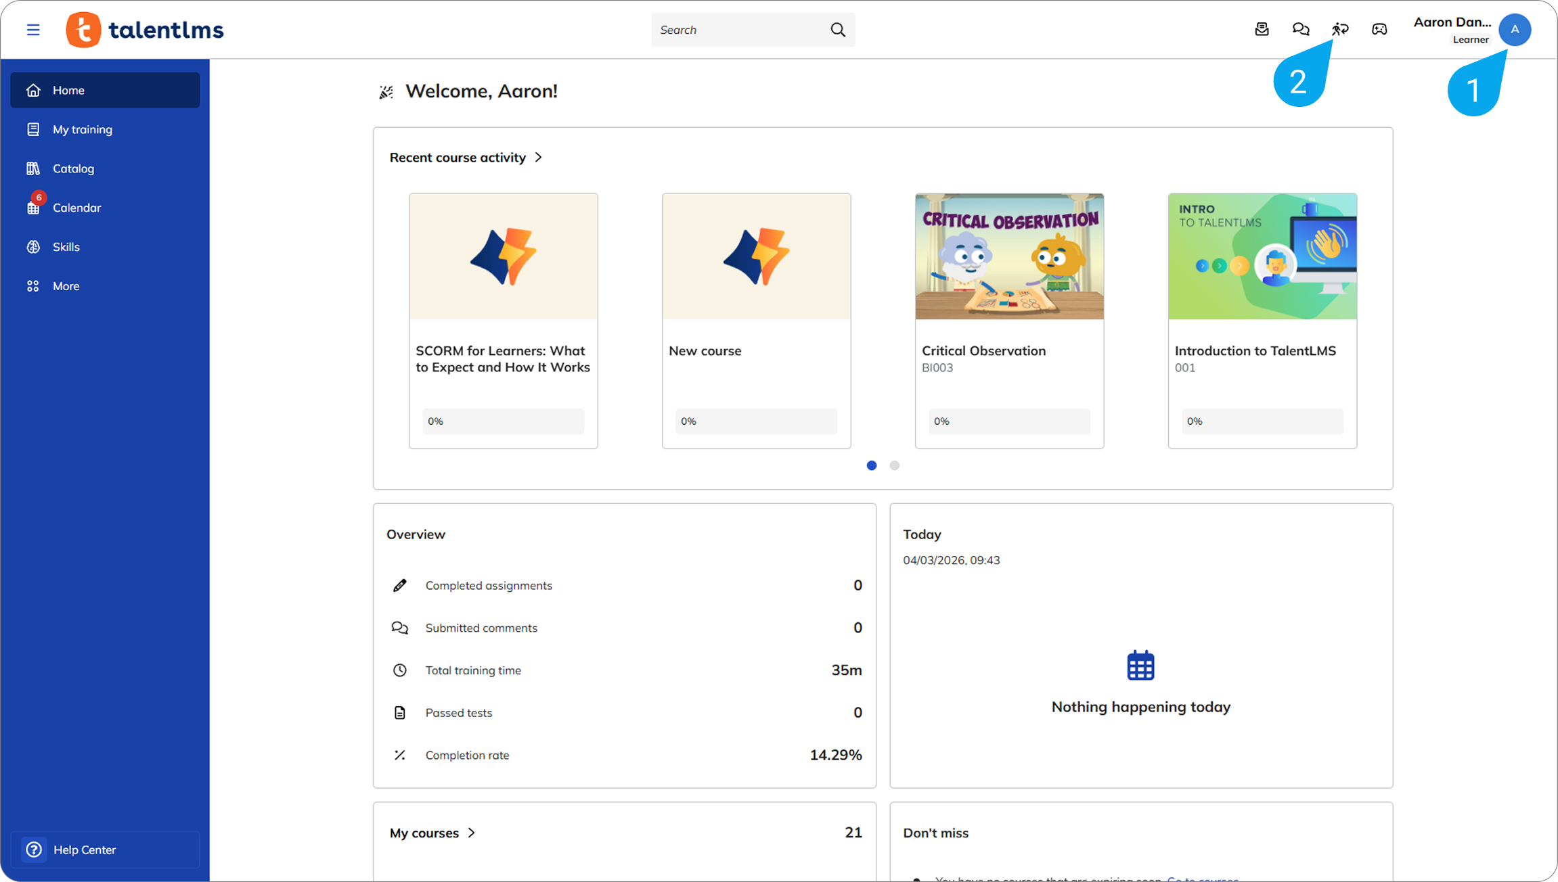Click the Search input field
This screenshot has height=882, width=1558.
(738, 30)
